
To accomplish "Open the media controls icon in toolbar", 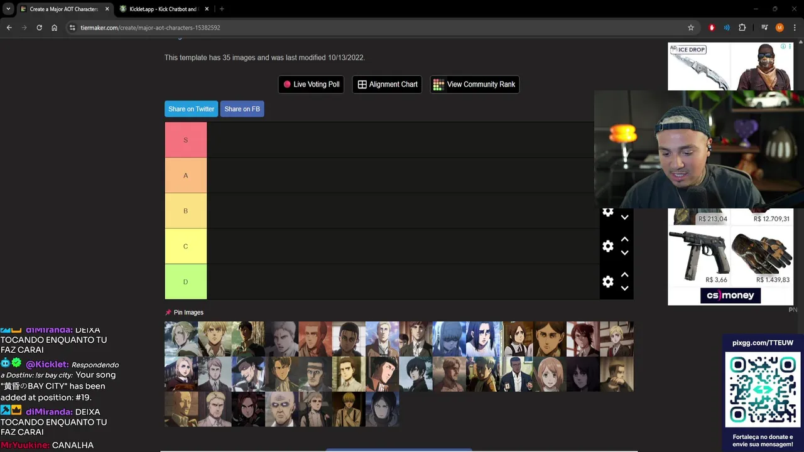I will coord(764,28).
